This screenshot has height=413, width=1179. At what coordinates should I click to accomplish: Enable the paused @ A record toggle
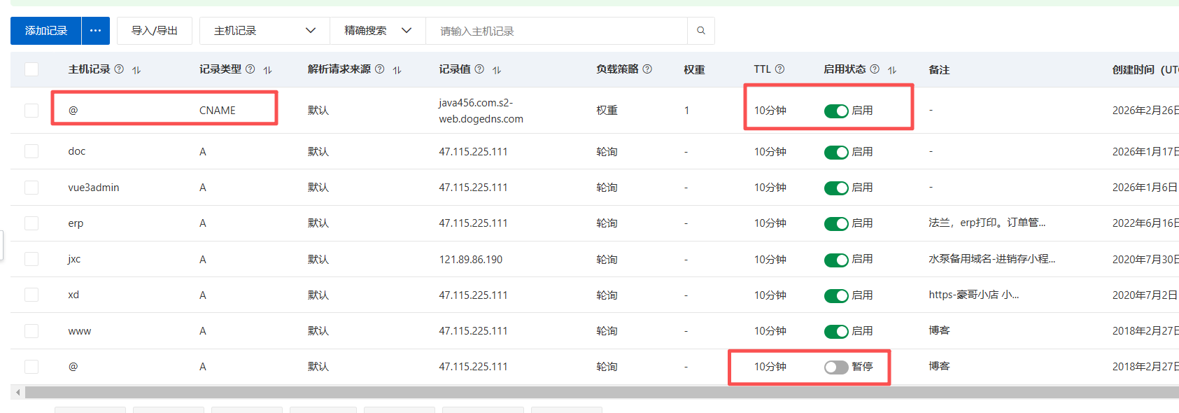(x=836, y=367)
